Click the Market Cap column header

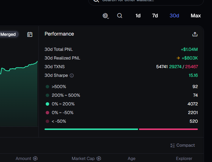[x=83, y=159]
